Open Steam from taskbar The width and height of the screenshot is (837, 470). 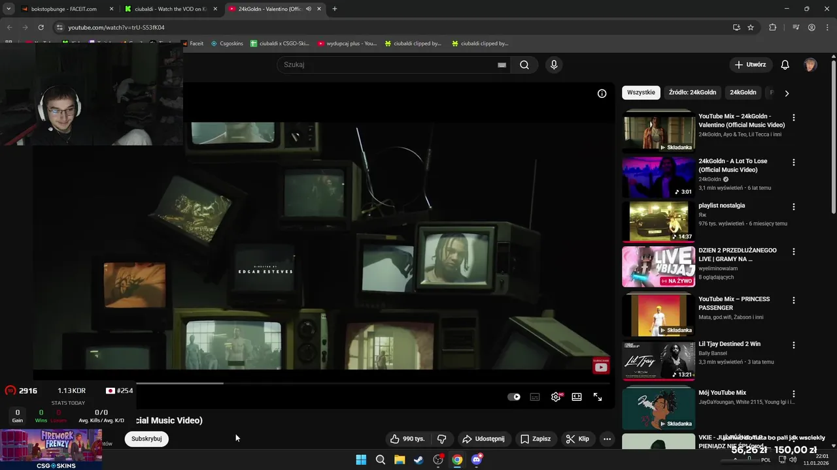418,460
